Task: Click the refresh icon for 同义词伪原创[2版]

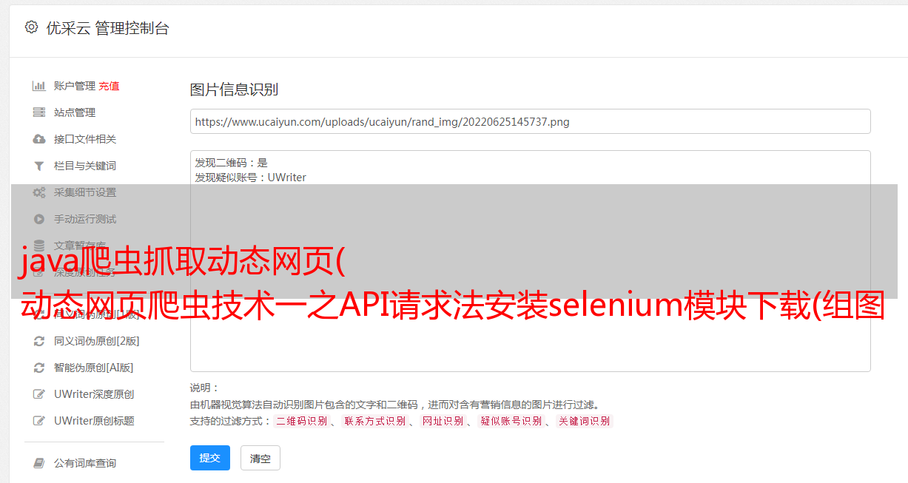Action: point(39,341)
